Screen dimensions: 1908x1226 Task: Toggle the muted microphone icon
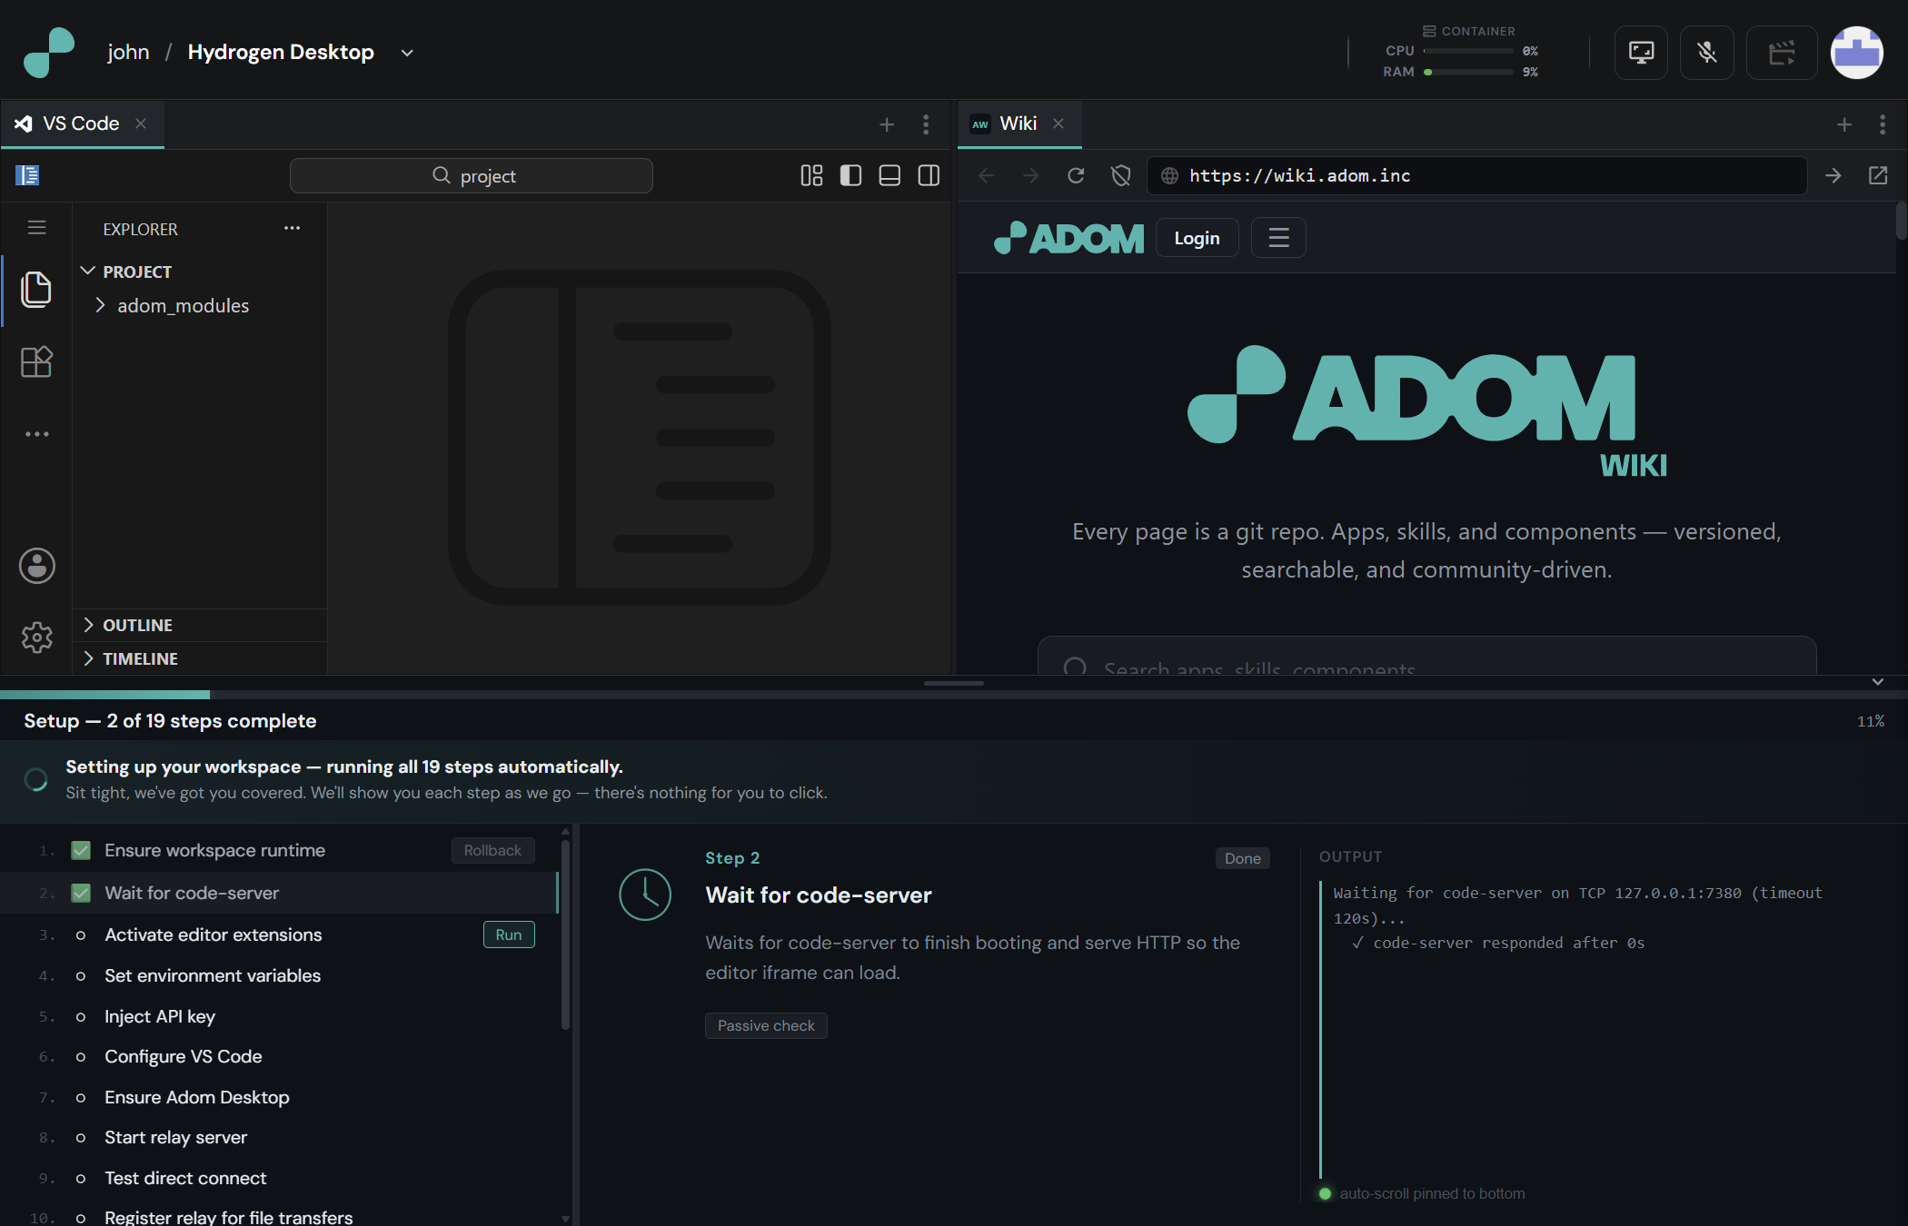[x=1707, y=53]
